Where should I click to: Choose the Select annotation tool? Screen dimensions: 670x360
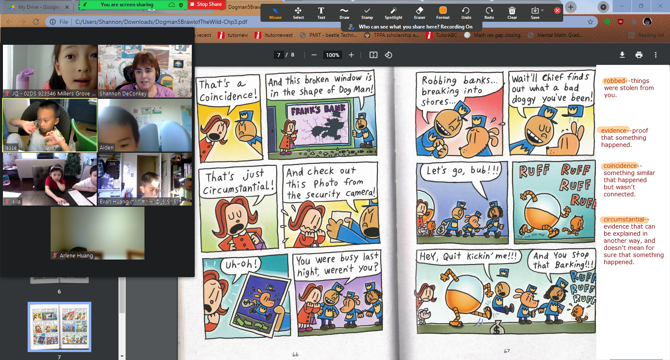(298, 13)
